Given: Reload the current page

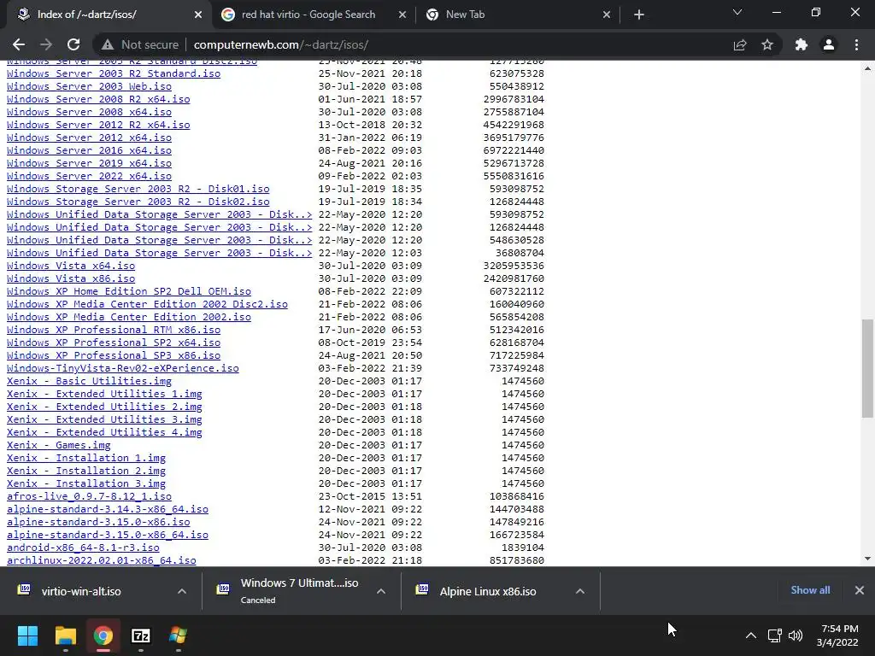Looking at the screenshot, I should 73,44.
